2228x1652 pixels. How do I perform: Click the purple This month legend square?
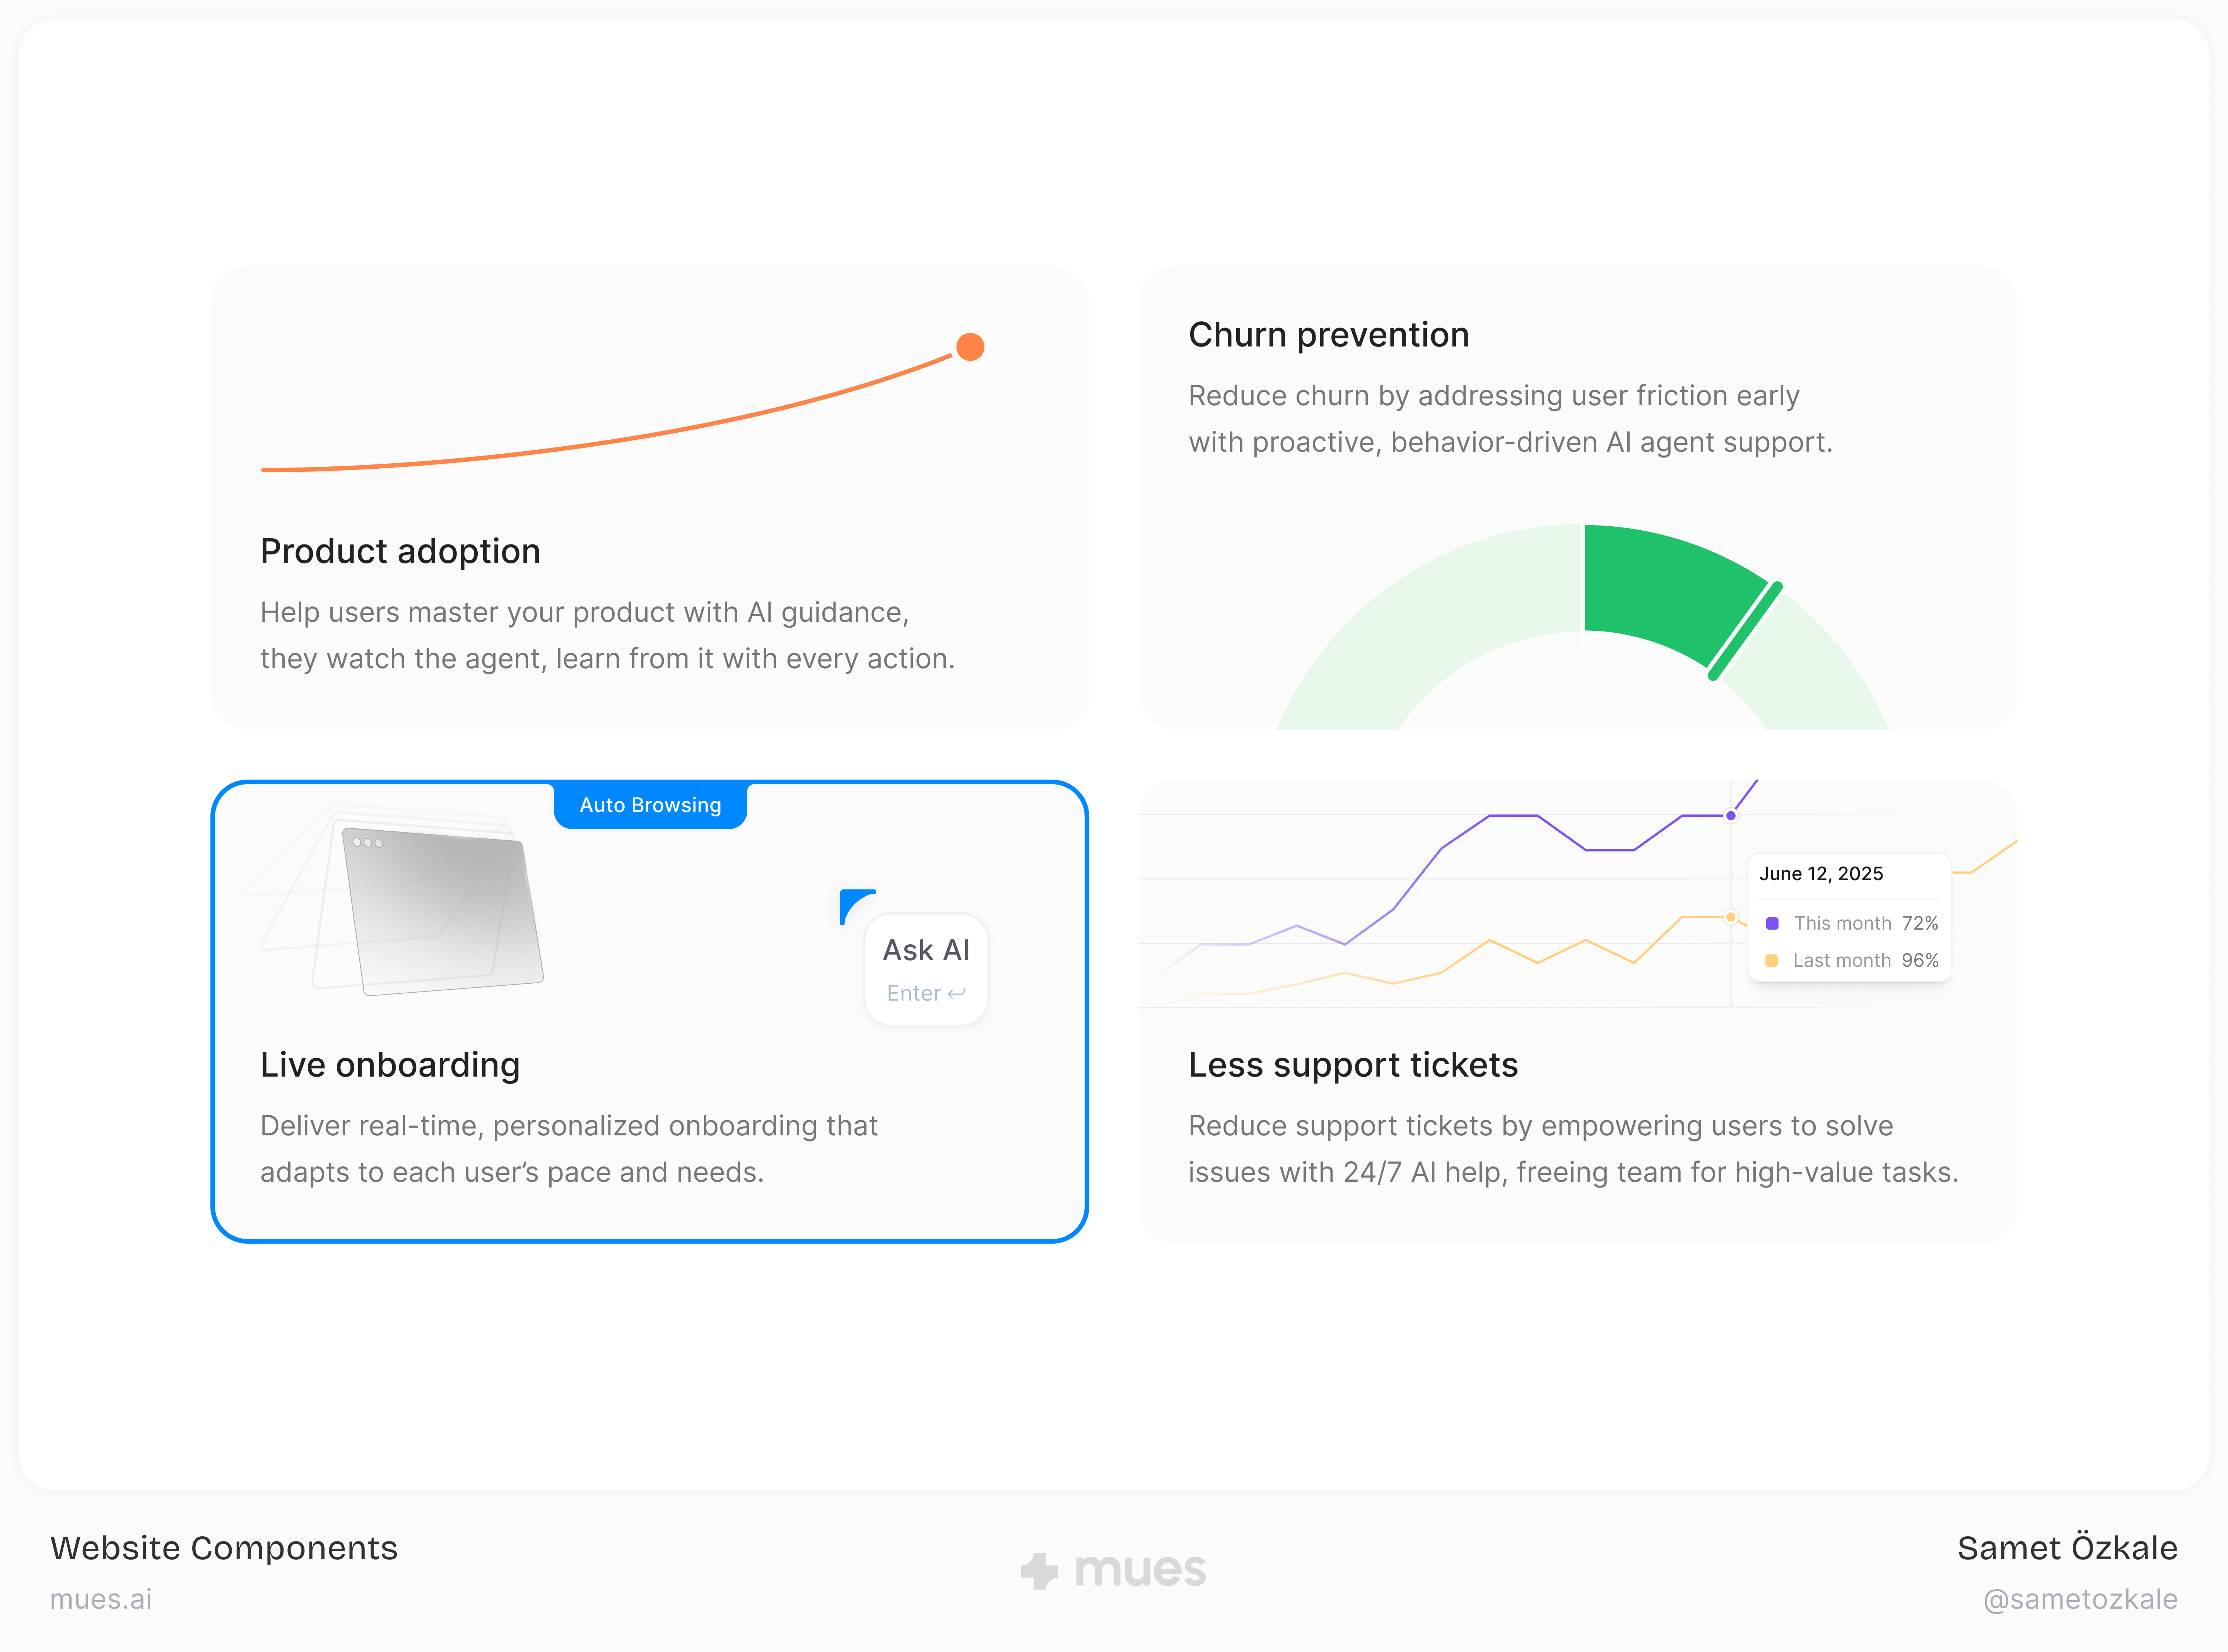[1772, 923]
